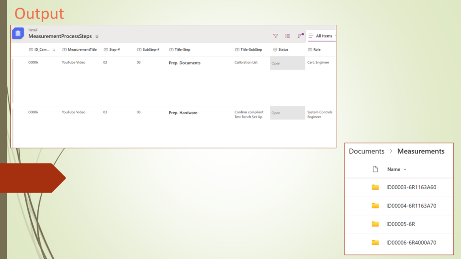Open the Prep. Documents item

[x=185, y=63]
